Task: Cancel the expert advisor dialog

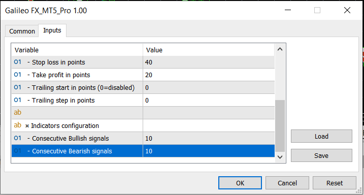Action: pyautogui.click(x=287, y=183)
